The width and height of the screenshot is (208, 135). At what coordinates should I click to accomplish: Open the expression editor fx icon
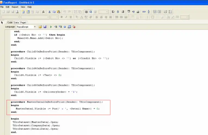[43, 12]
